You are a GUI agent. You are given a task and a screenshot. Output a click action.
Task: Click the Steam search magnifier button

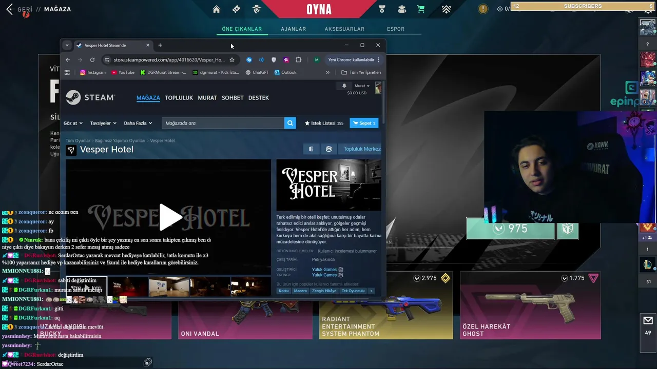coord(290,123)
